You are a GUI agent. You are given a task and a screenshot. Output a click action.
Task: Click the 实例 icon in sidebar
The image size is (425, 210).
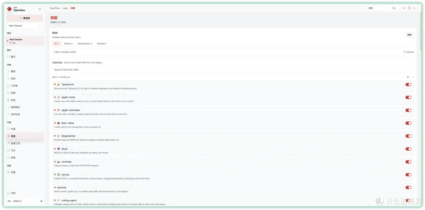(x=8, y=93)
